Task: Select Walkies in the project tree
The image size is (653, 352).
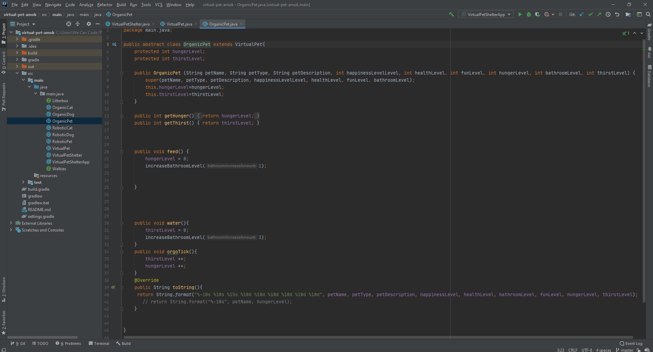Action: [x=59, y=169]
